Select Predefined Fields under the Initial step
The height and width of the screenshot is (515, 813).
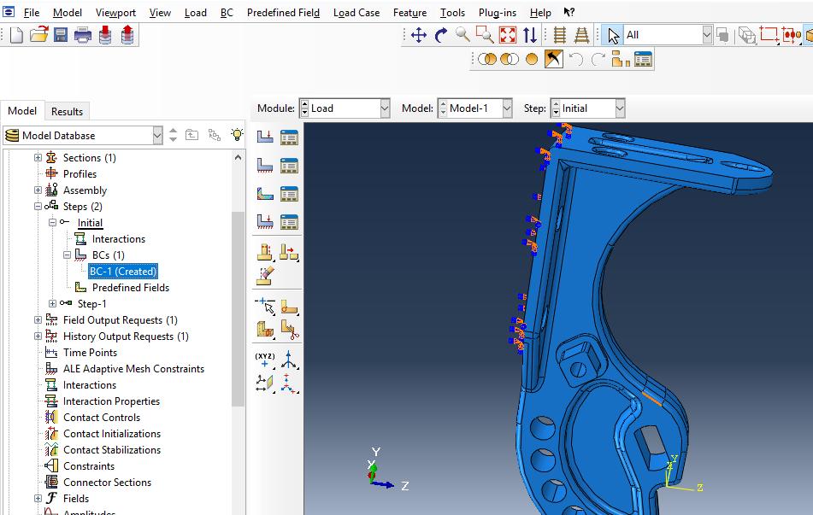click(131, 287)
